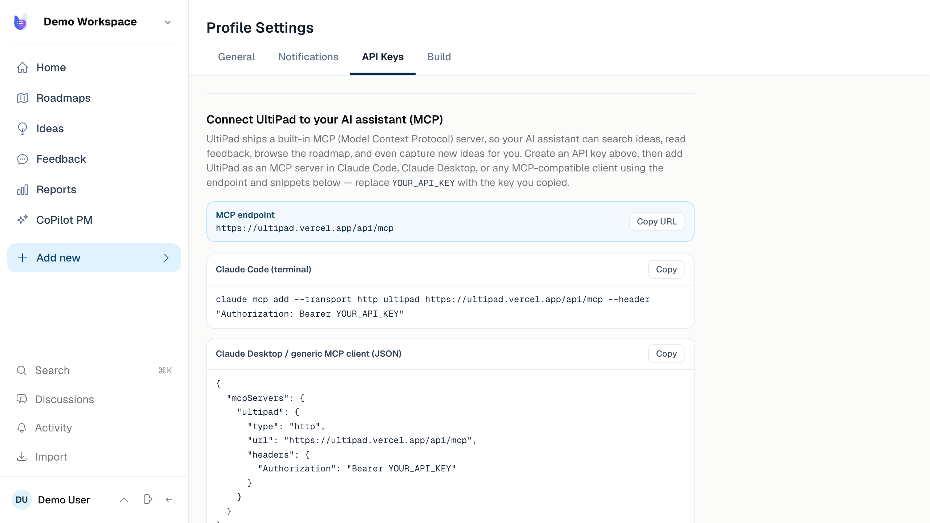Click the Search magnifier icon
The height and width of the screenshot is (523, 930).
point(22,370)
